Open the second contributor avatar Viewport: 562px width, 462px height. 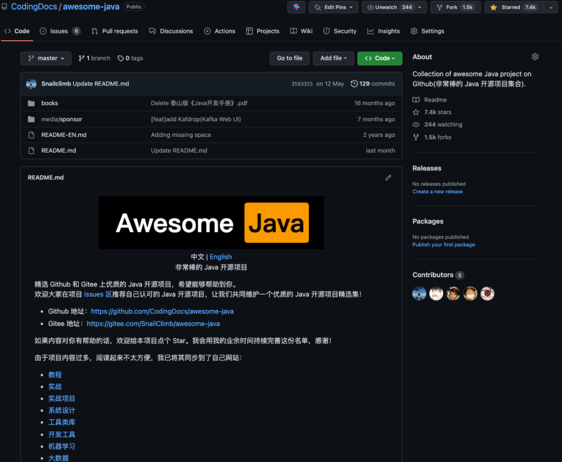pyautogui.click(x=436, y=293)
